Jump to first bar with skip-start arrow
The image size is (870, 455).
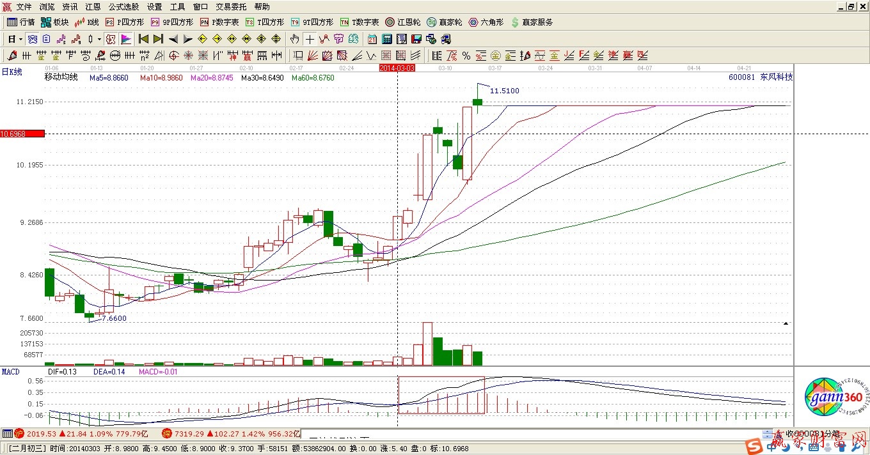click(x=143, y=39)
